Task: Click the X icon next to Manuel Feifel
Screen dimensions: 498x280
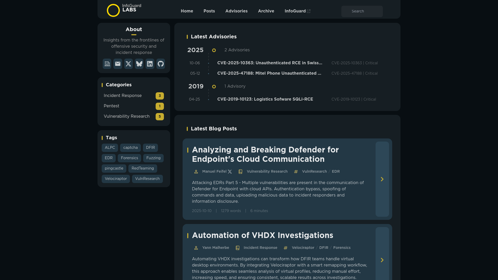Action: [230, 172]
